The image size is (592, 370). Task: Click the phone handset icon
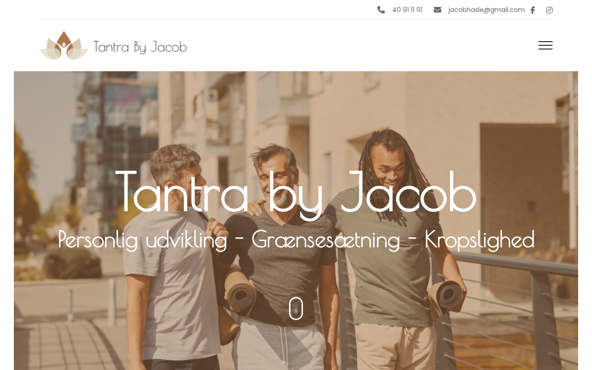(381, 10)
